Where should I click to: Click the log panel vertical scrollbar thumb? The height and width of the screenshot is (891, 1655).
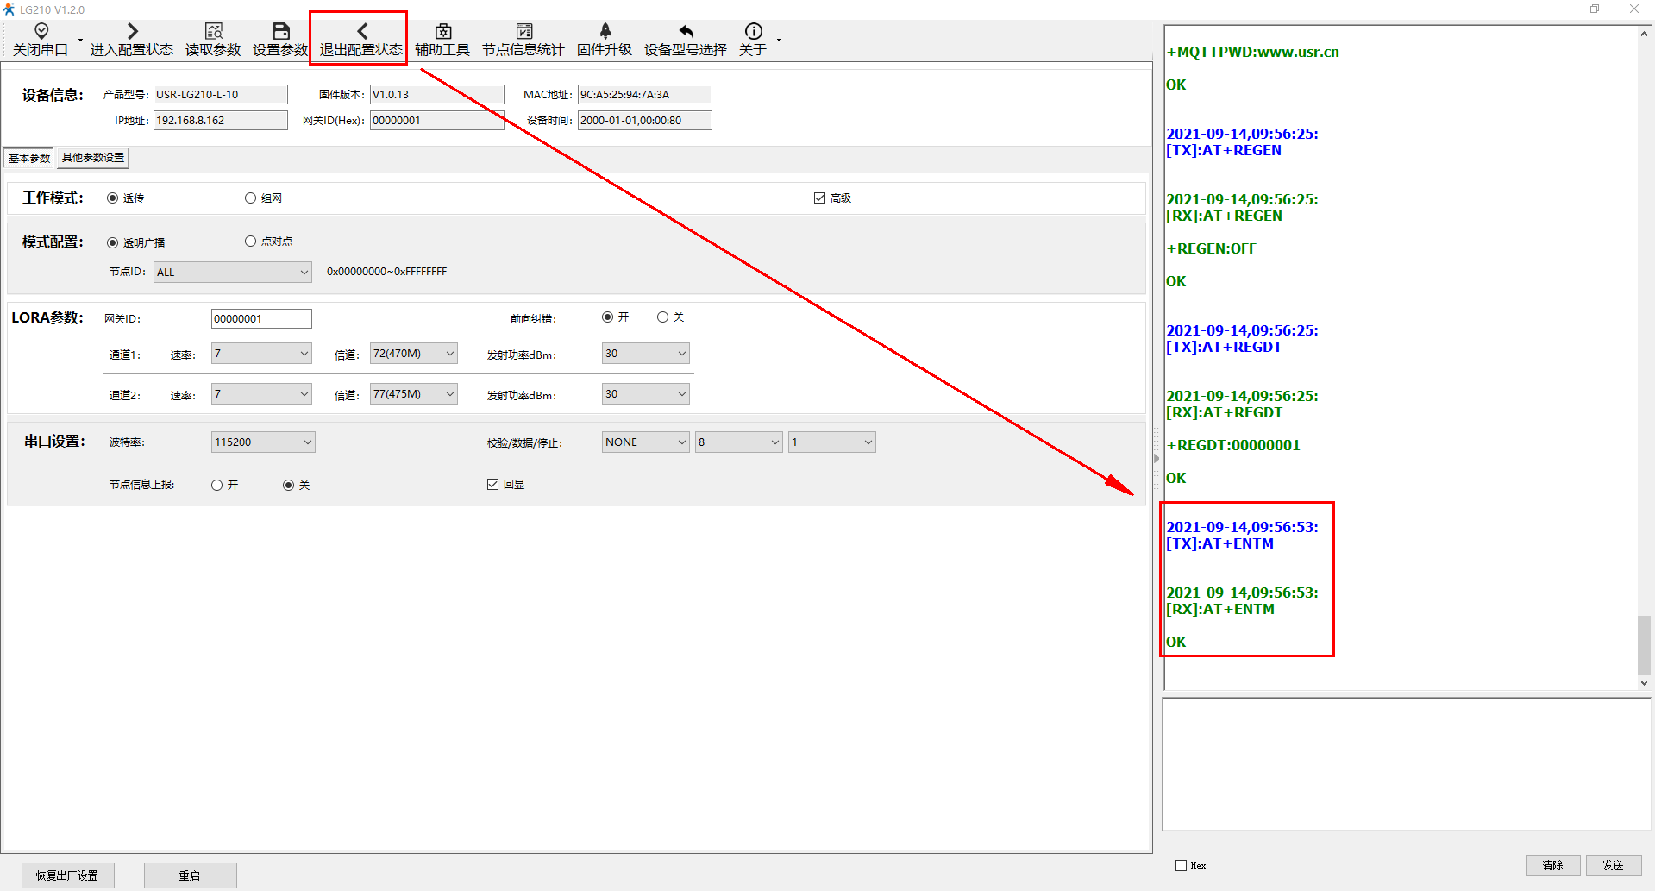coord(1644,644)
